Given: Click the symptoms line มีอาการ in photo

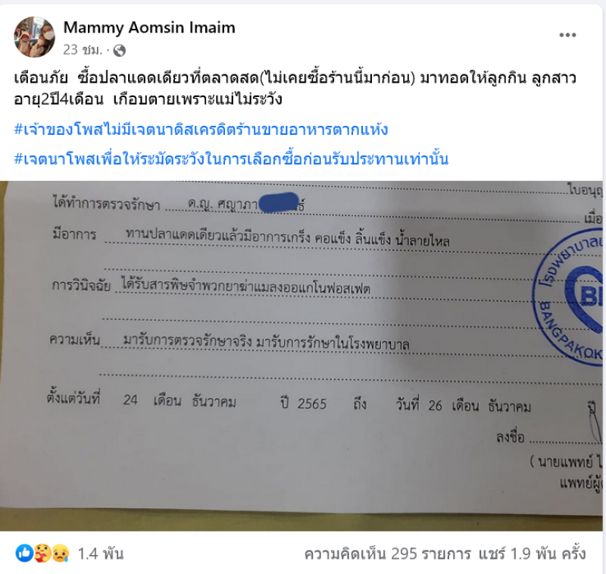Looking at the screenshot, I should (x=251, y=236).
